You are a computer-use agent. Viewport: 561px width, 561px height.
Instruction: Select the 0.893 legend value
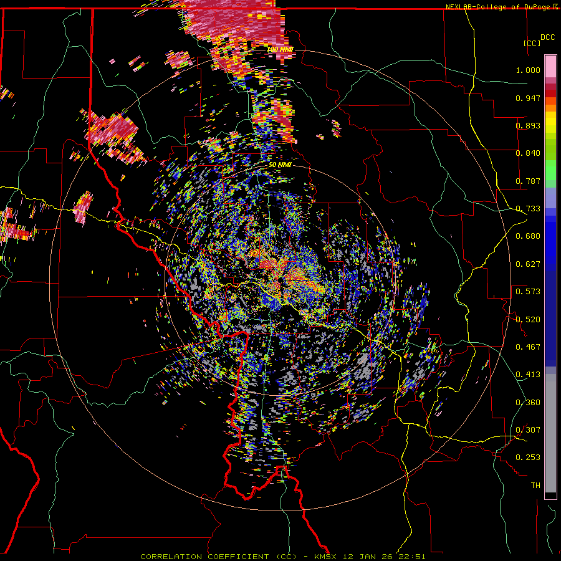point(528,125)
